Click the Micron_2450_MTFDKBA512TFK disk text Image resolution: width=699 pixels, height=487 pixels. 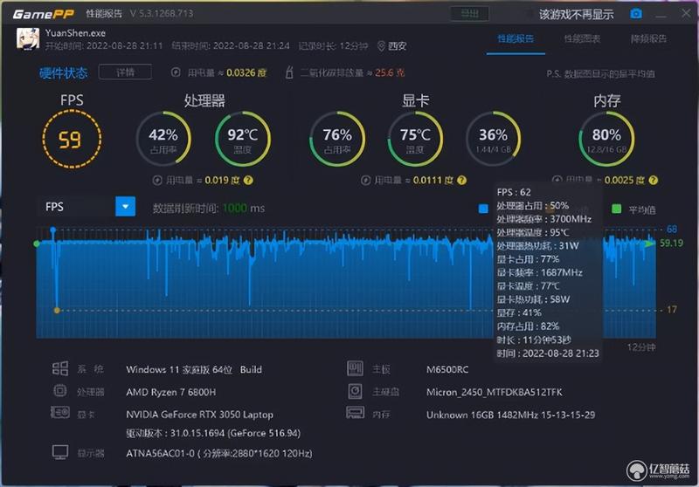[x=494, y=392]
